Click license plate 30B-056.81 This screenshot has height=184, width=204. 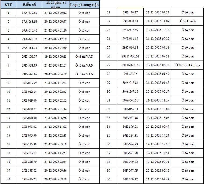[x=130, y=109]
